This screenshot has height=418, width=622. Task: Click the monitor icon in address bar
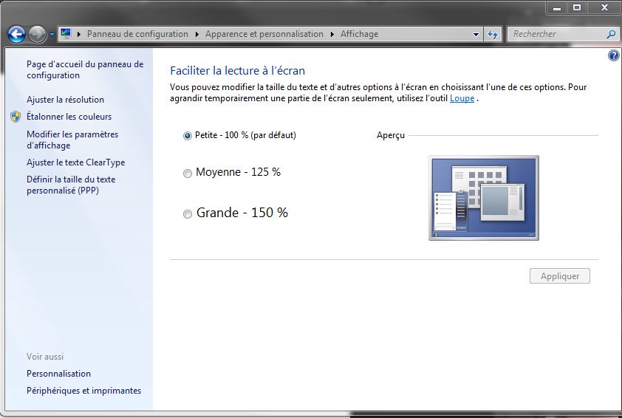tap(66, 34)
